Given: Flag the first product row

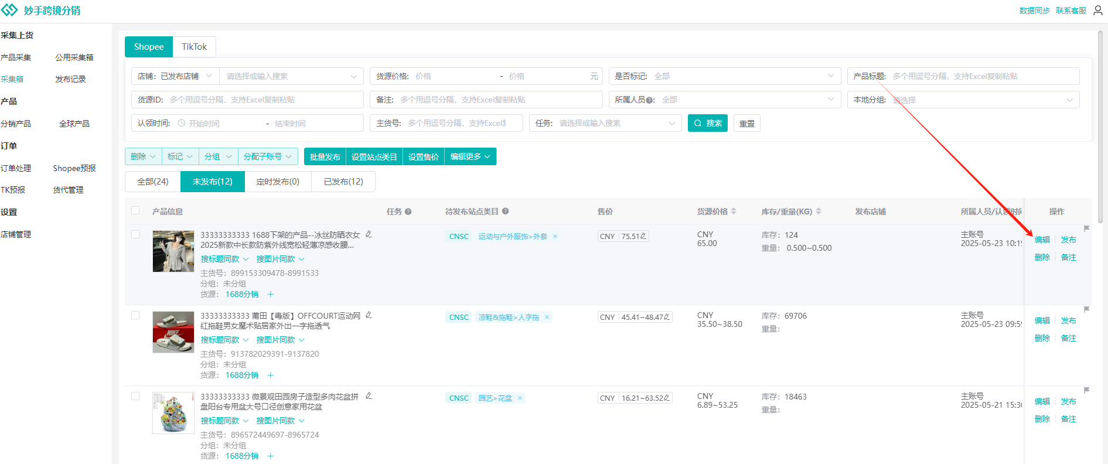Looking at the screenshot, I should (x=1086, y=228).
